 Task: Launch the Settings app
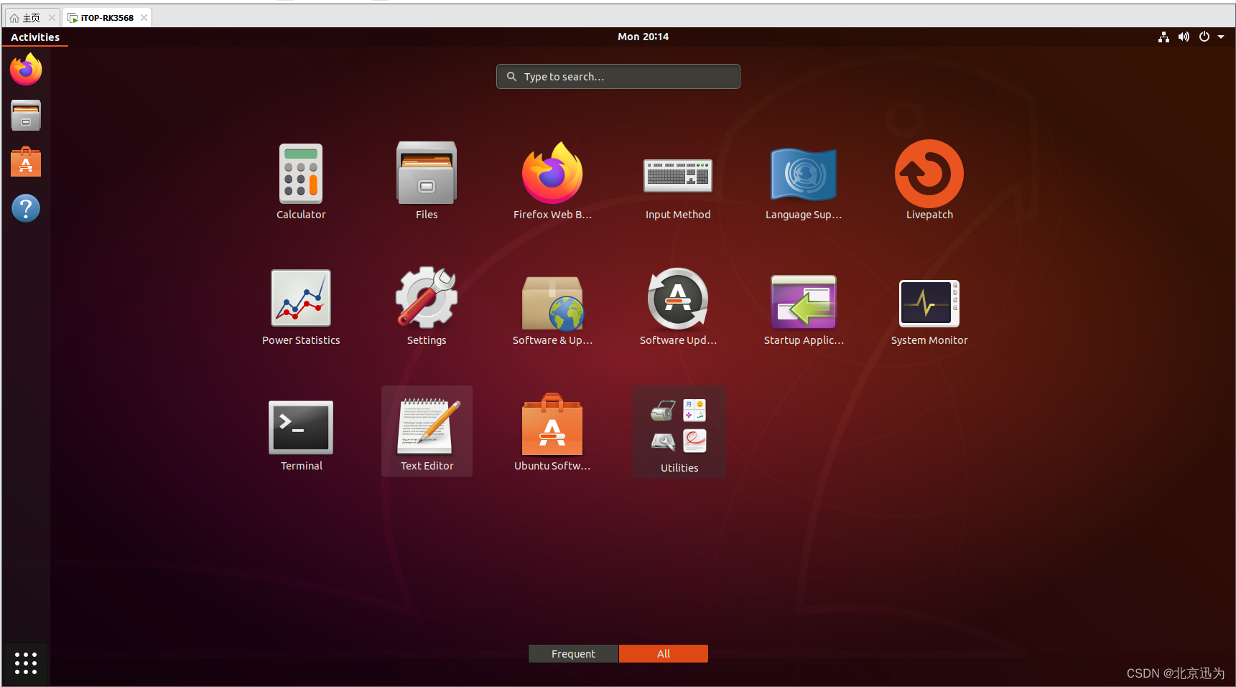[427, 307]
